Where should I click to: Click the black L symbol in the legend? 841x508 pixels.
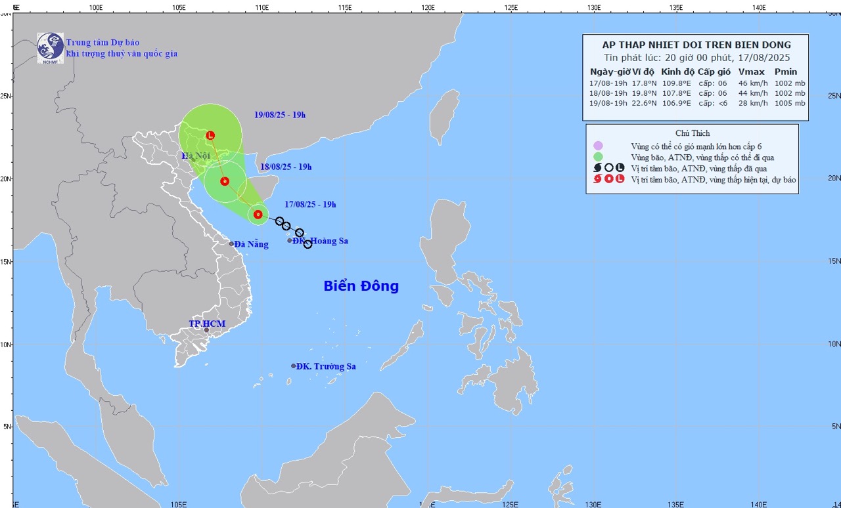point(620,168)
